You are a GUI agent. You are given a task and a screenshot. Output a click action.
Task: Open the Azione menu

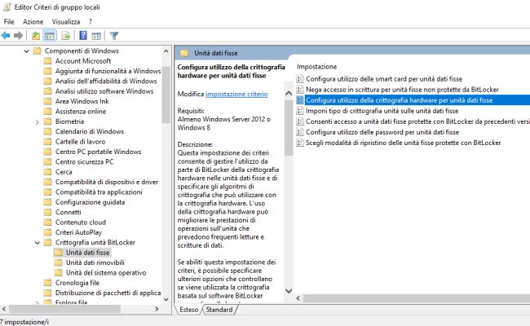click(33, 21)
